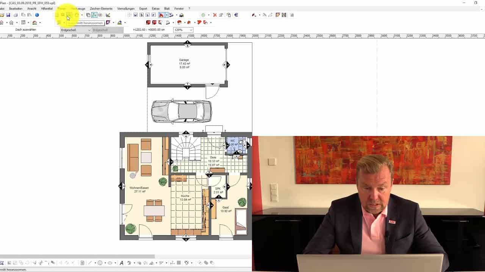This screenshot has width=485, height=272.
Task: Expand the arrow beside the green circle icon
Action: 208,15
